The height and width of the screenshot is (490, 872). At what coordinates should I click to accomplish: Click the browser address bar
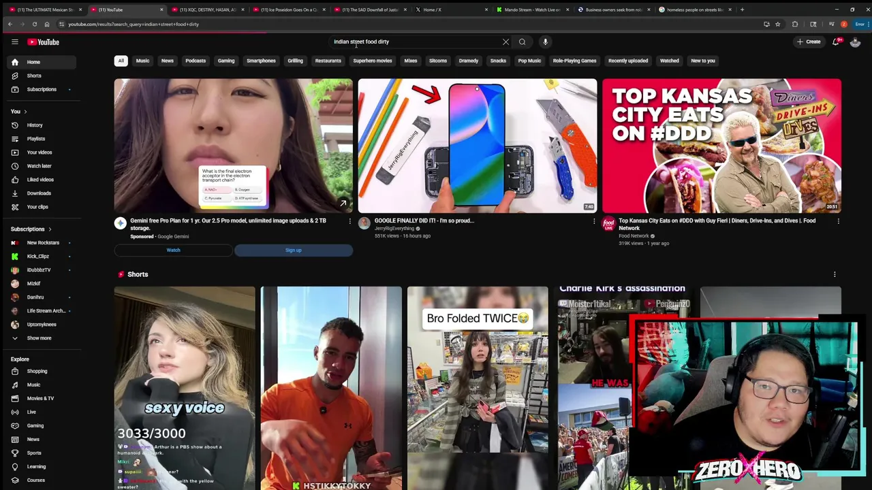pyautogui.click(x=409, y=24)
